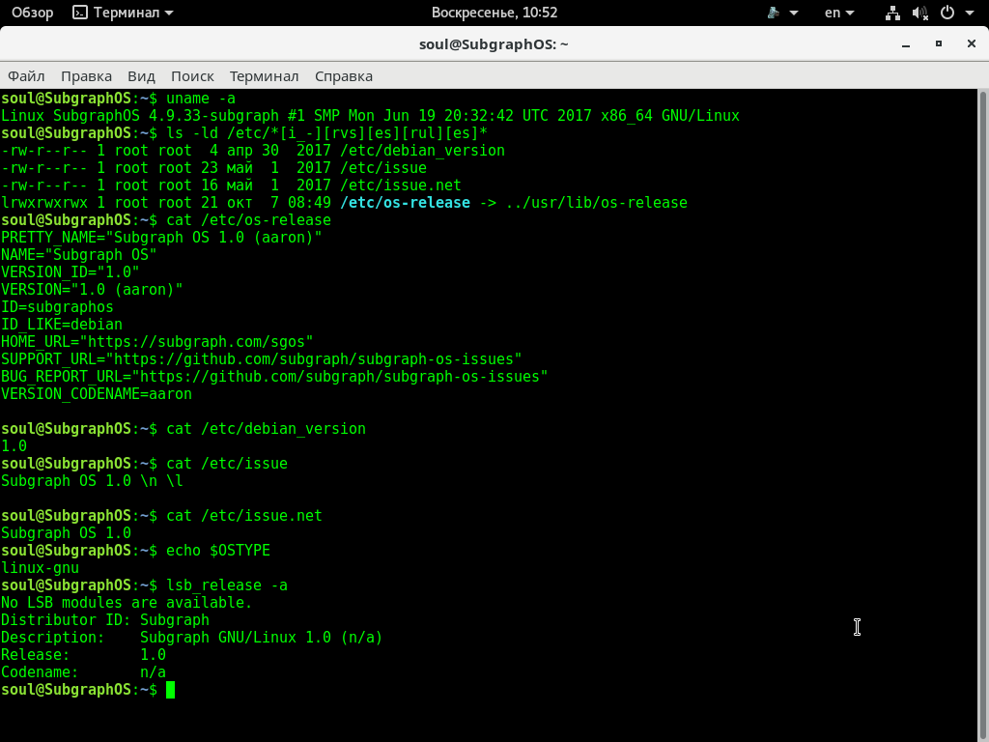Click the SUPPORT_URL github line

(x=262, y=359)
